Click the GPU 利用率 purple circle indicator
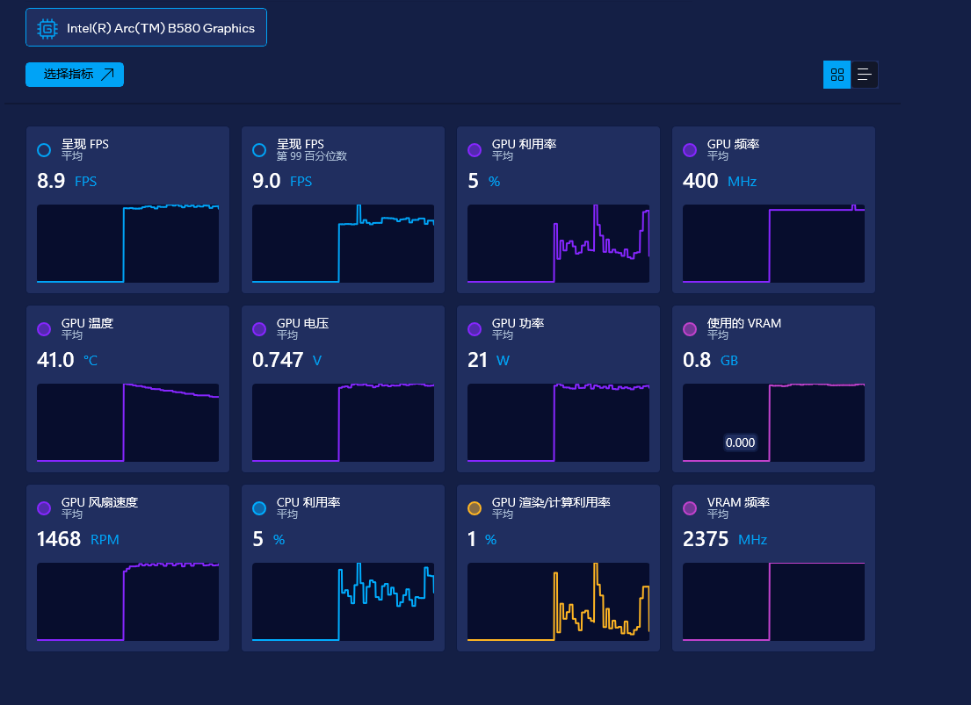The image size is (971, 705). coord(475,150)
